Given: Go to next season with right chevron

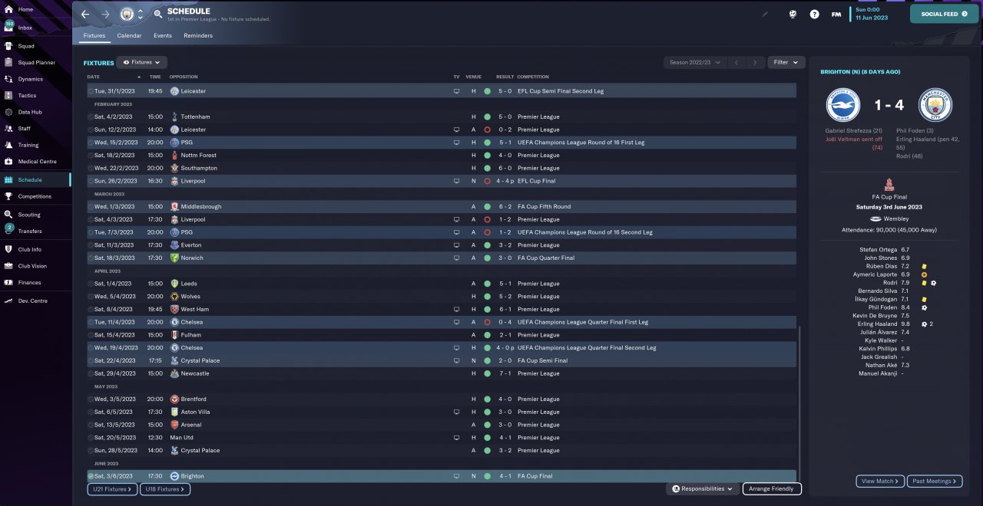Looking at the screenshot, I should [x=756, y=62].
